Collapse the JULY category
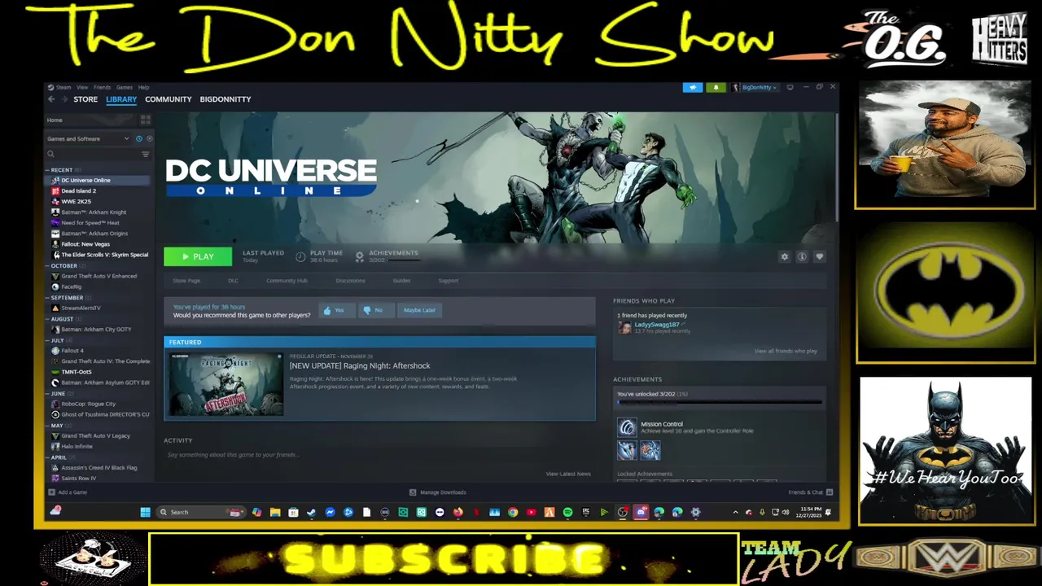 [x=57, y=340]
